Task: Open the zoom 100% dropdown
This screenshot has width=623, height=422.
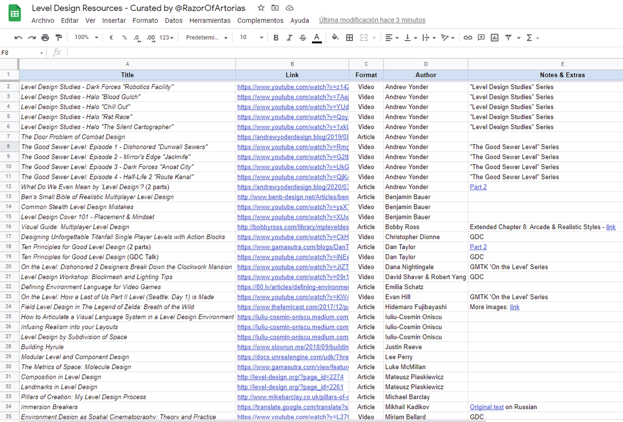Action: point(86,37)
